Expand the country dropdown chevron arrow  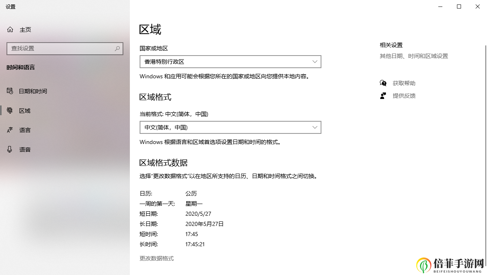pyautogui.click(x=315, y=61)
